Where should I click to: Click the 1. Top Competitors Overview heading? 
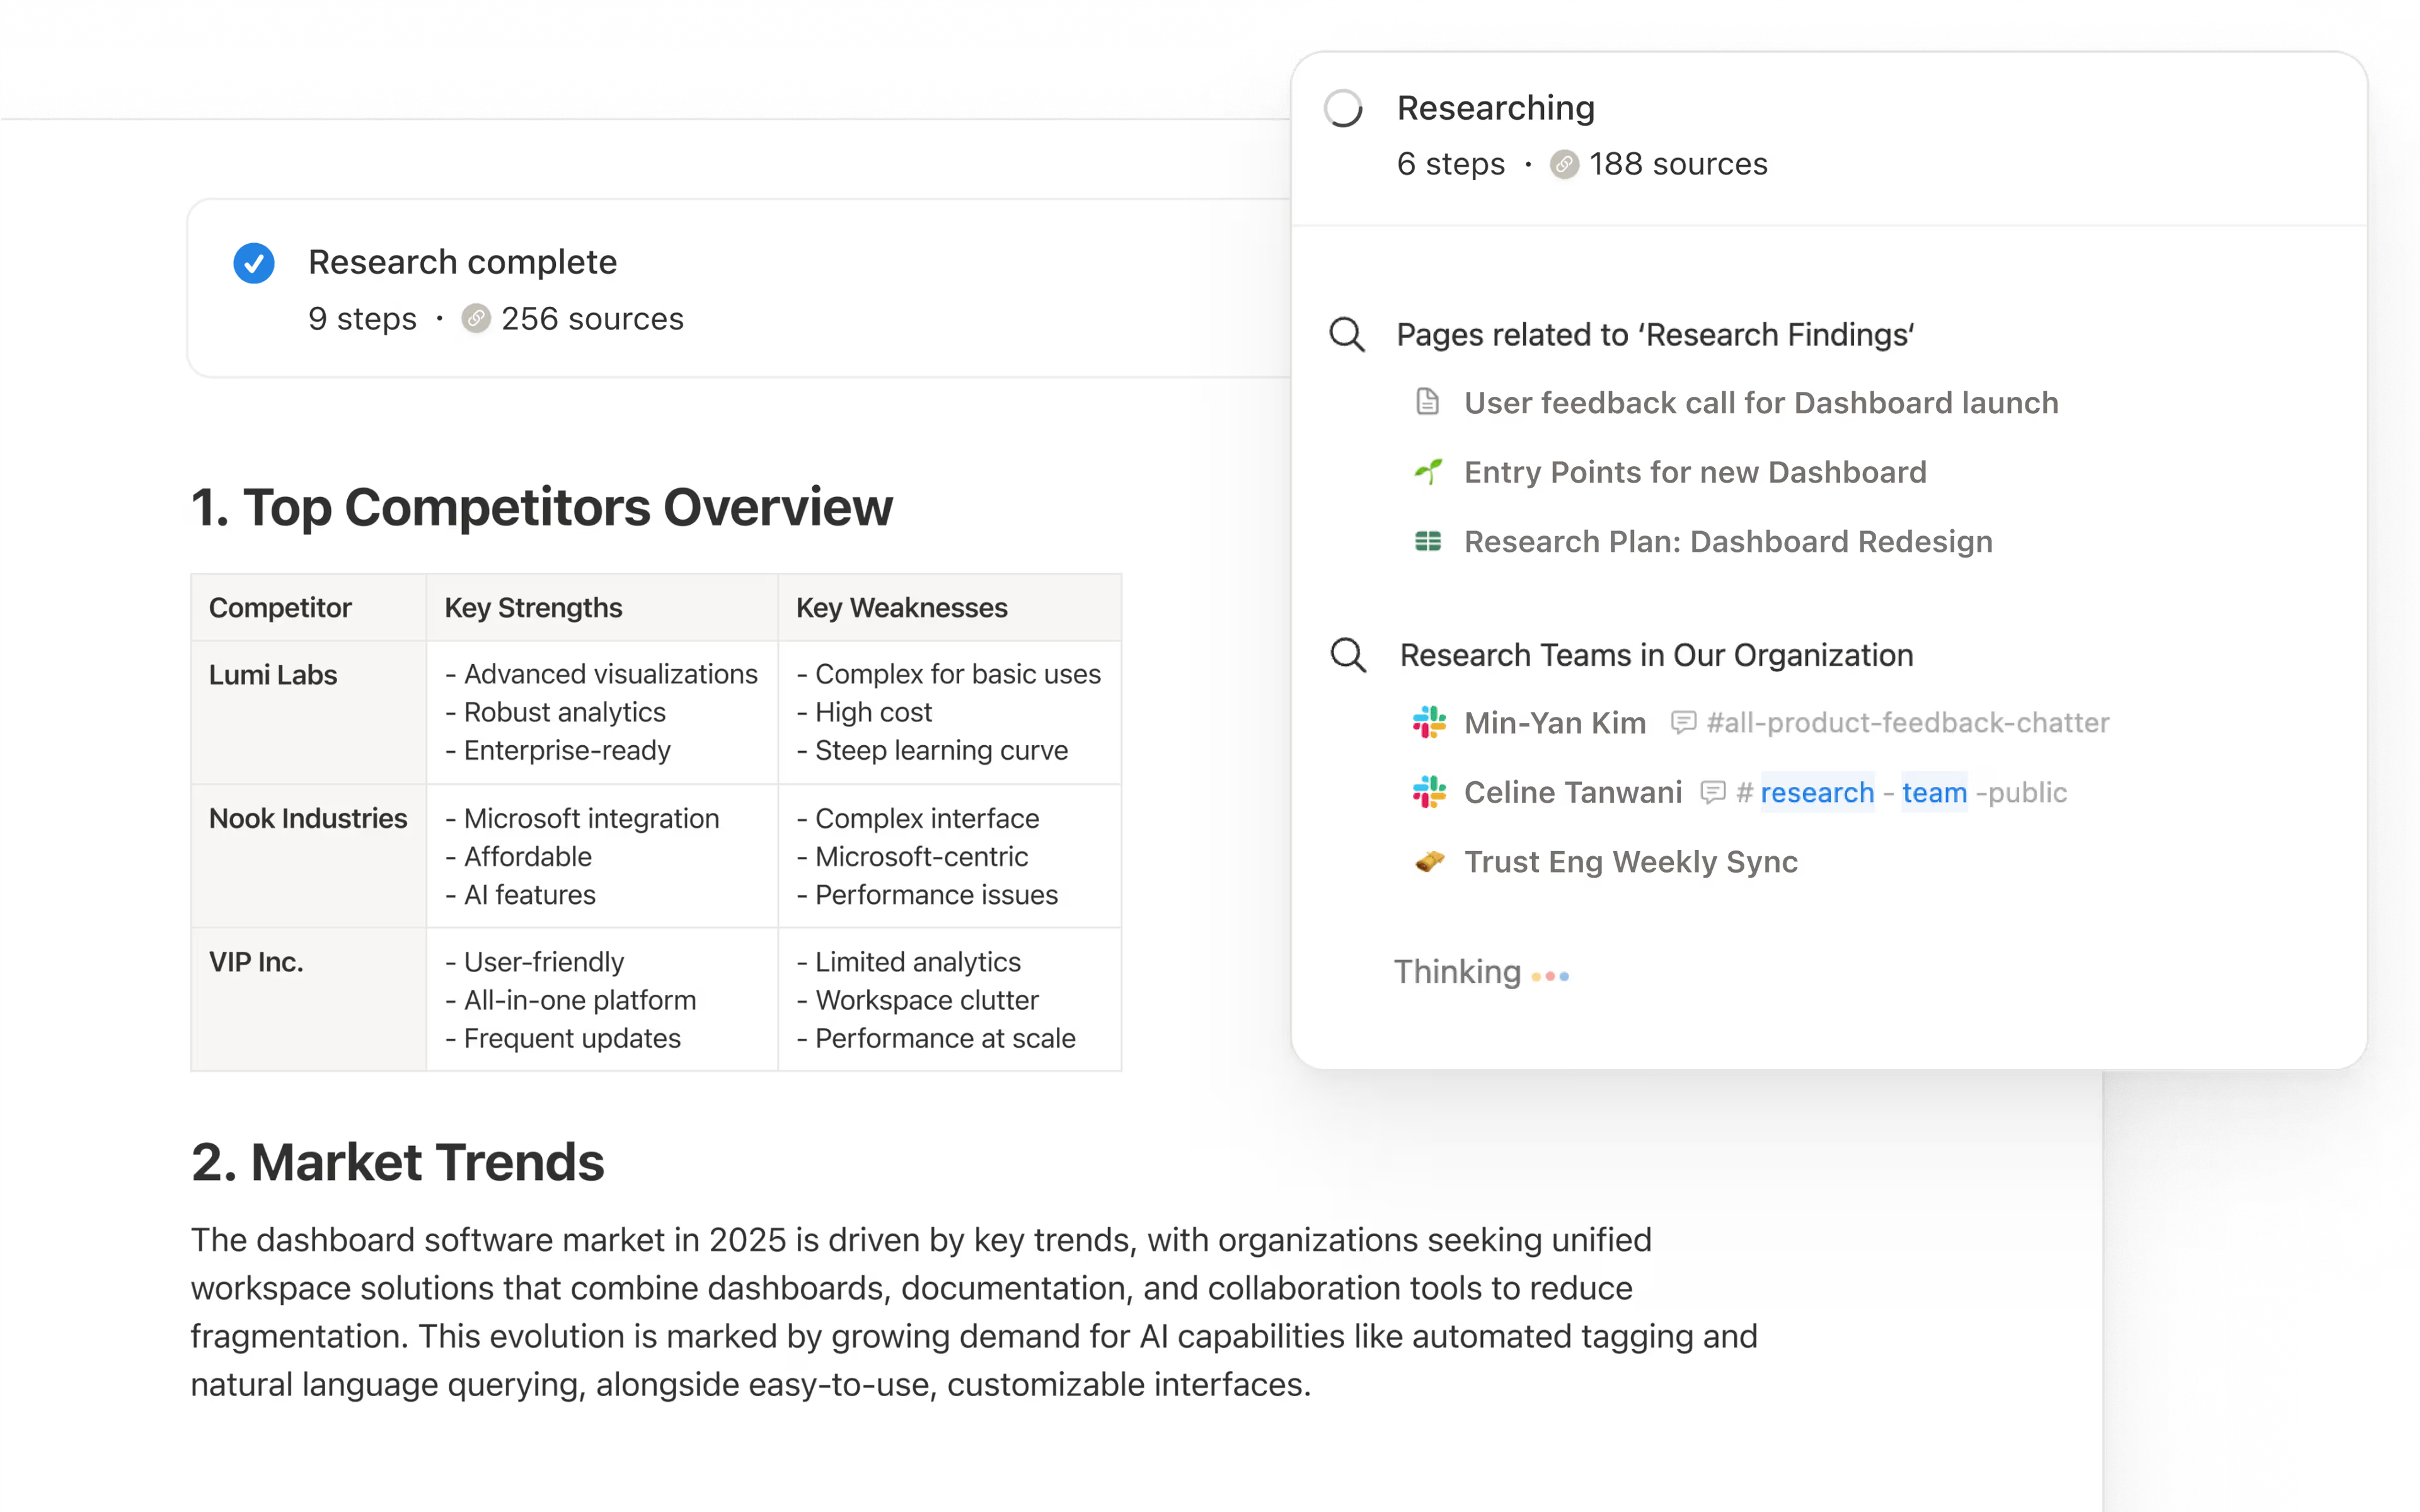pos(541,507)
